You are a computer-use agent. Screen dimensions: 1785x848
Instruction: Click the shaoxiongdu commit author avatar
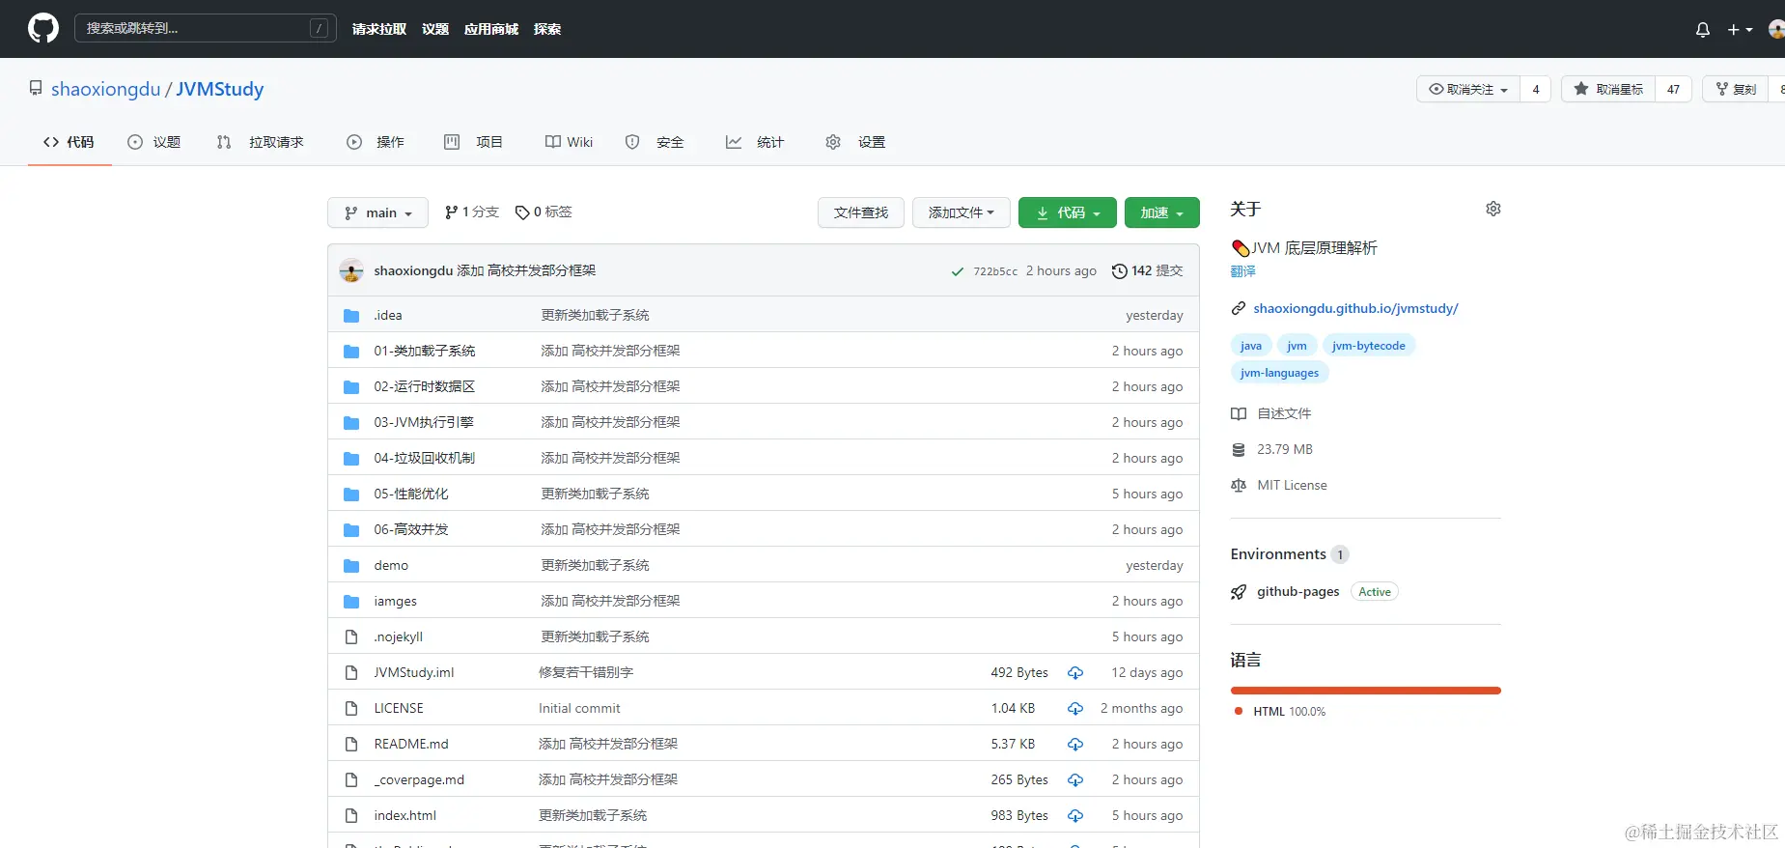[351, 270]
